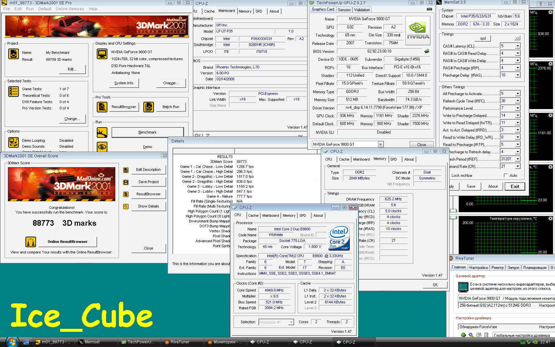Click the Options demo looping icon

(x=14, y=143)
